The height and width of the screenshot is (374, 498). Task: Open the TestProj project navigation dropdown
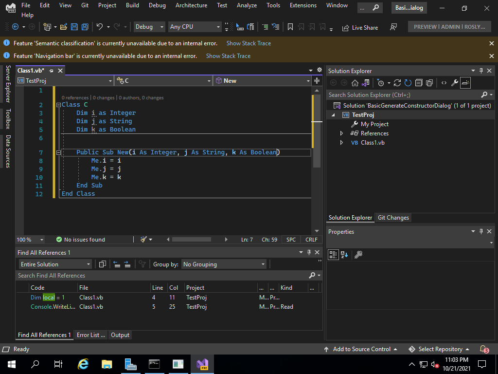pos(65,81)
